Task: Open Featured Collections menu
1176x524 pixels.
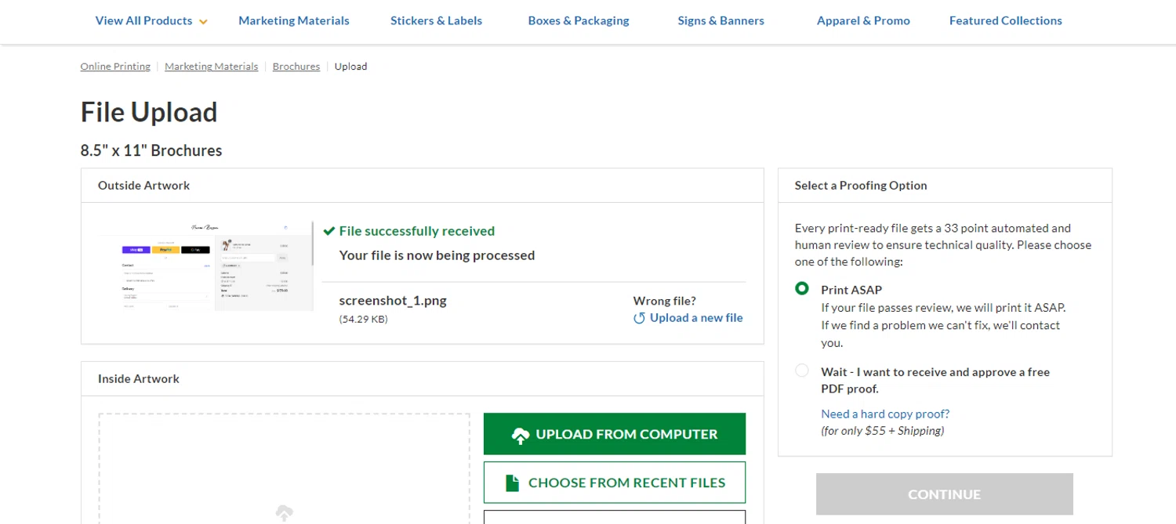Action: (x=1005, y=21)
